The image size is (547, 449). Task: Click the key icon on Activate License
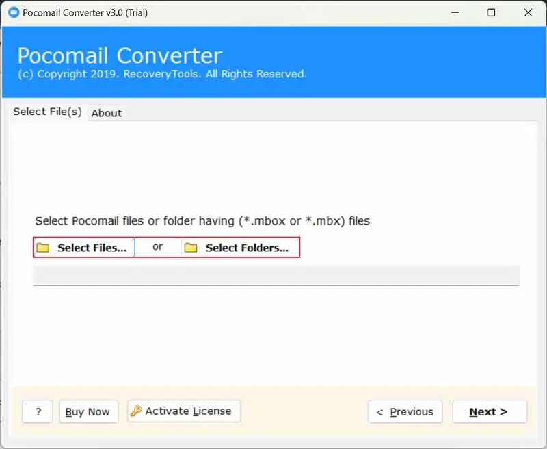click(x=136, y=411)
